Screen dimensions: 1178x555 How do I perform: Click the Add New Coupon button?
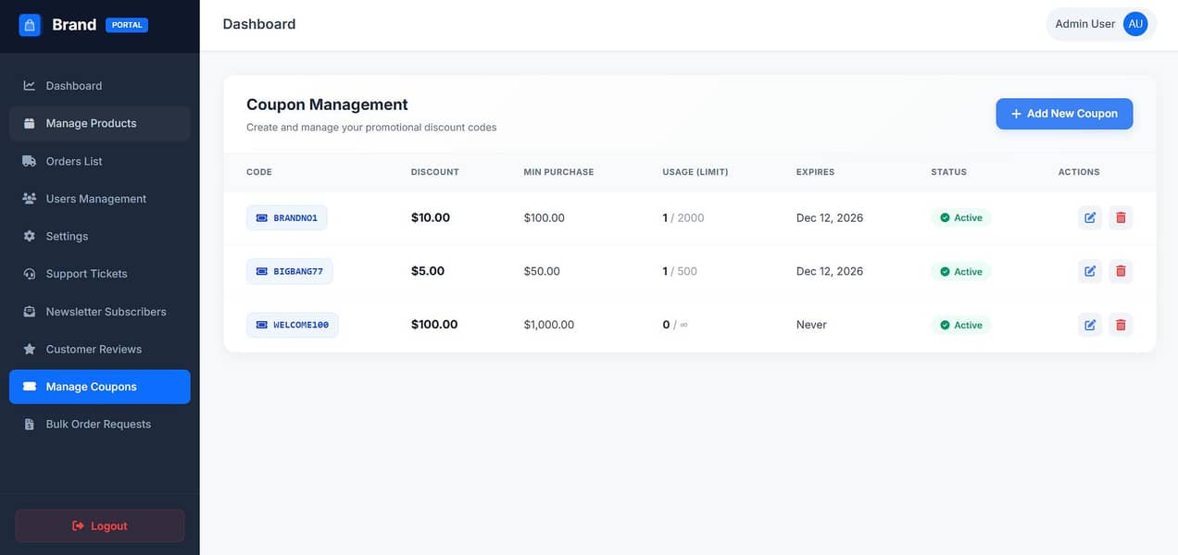click(x=1064, y=114)
